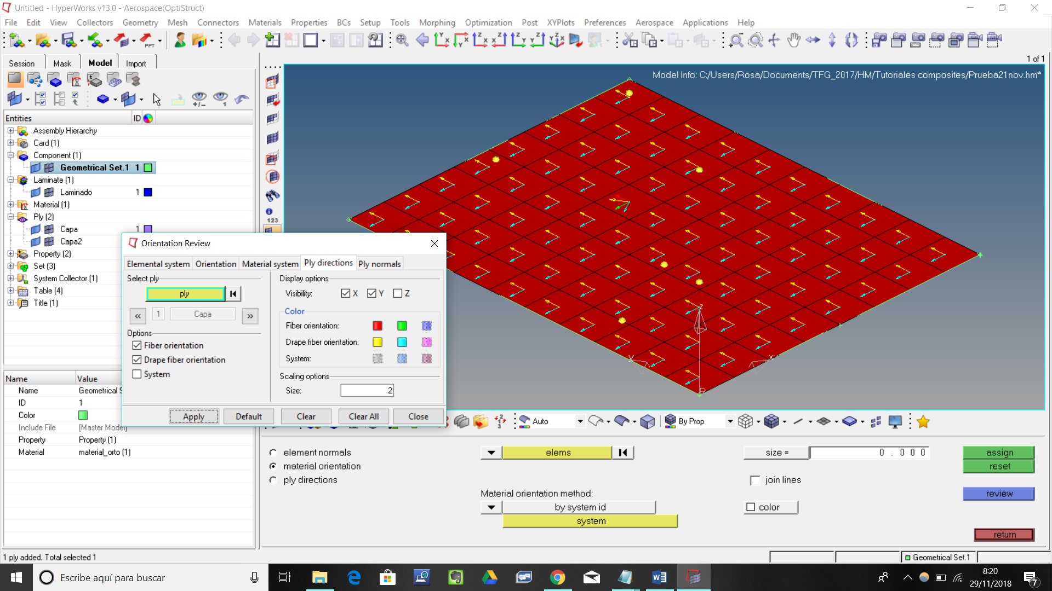Click the eye +/- display icon in Model toolbar
The width and height of the screenshot is (1052, 591).
(199, 99)
